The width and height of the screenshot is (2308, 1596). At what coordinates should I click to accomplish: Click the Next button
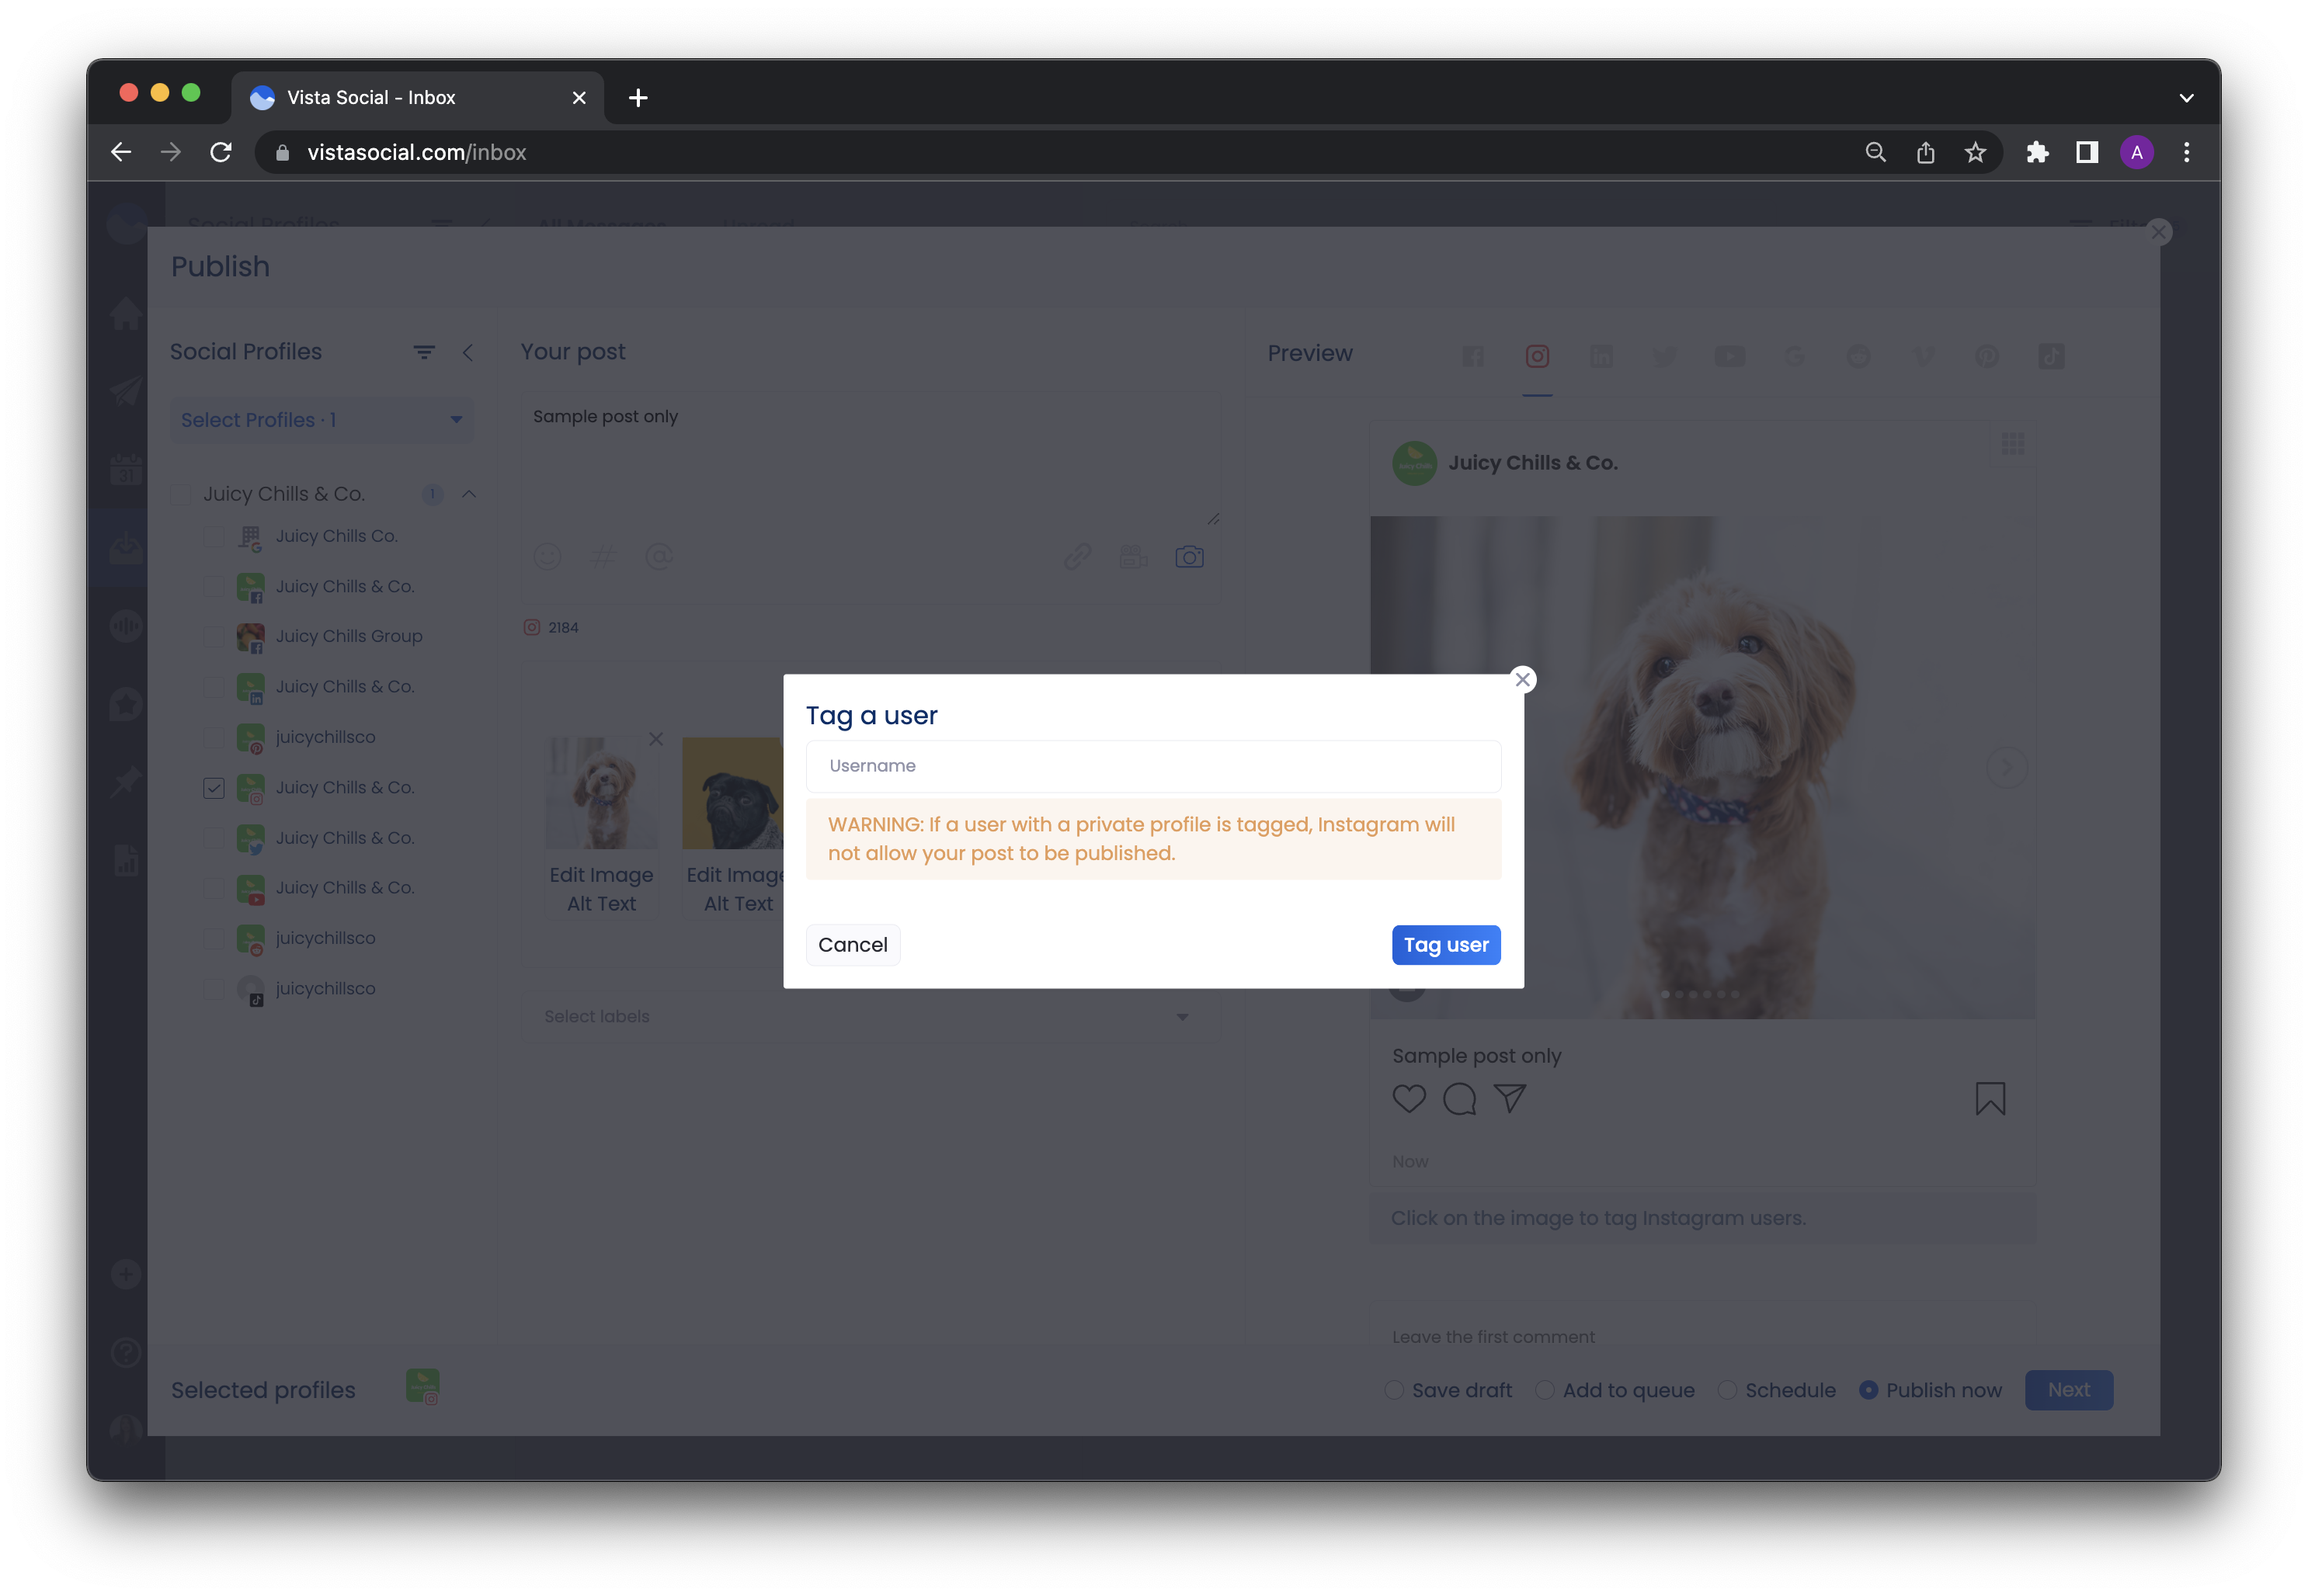[x=2068, y=1390]
